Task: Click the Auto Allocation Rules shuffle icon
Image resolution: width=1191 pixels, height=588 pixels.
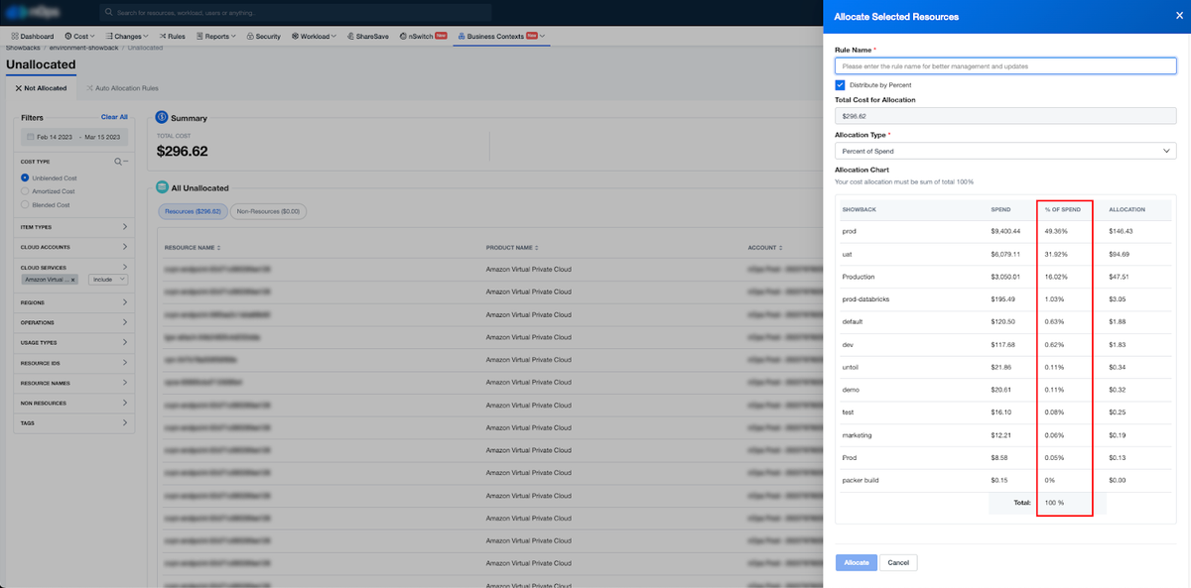Action: tap(89, 88)
